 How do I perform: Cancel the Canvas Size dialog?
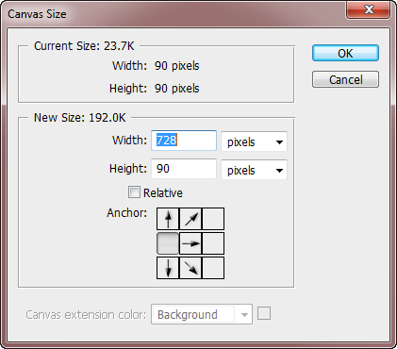click(x=345, y=79)
